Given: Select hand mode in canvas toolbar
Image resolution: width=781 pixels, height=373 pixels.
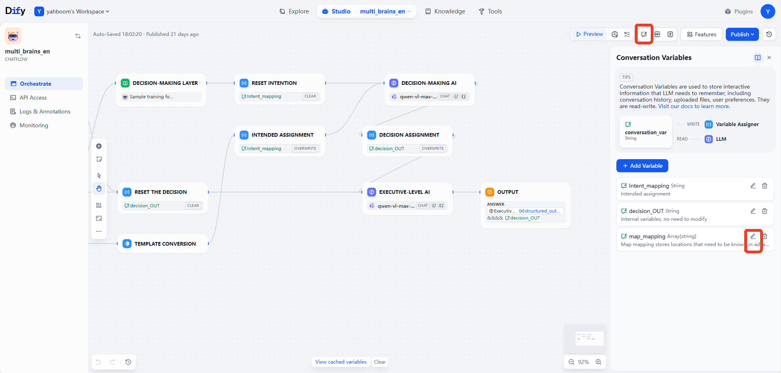Looking at the screenshot, I should click(99, 188).
